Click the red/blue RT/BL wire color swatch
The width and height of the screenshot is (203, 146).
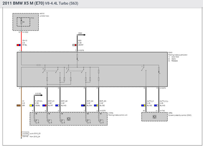tap(19, 45)
